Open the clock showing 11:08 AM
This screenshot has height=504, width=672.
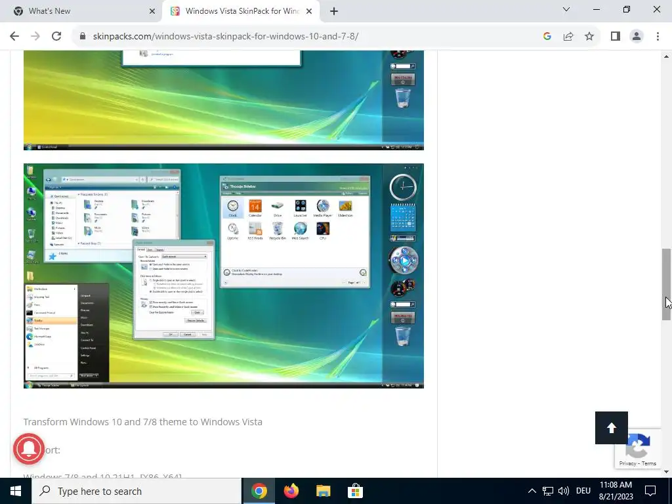pyautogui.click(x=616, y=491)
